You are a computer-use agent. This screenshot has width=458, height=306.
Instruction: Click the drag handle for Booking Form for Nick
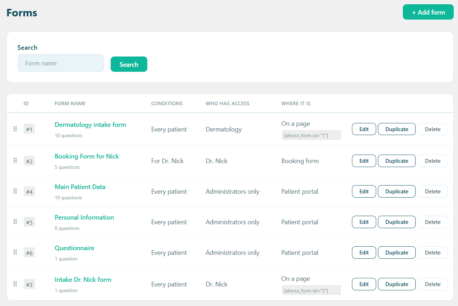point(15,160)
